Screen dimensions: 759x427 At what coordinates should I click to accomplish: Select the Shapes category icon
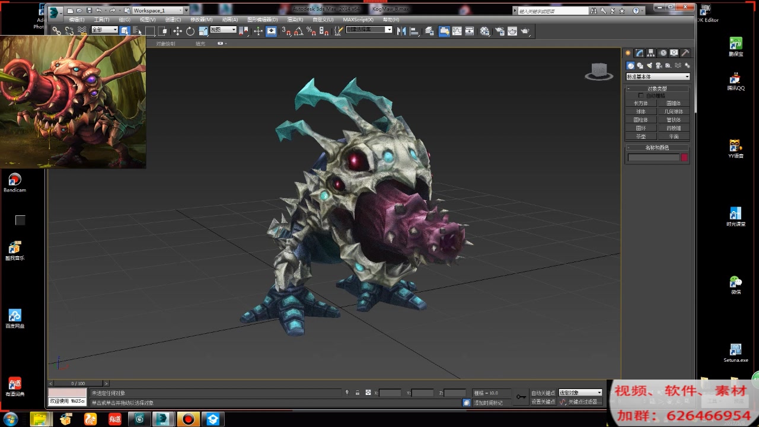coord(640,65)
